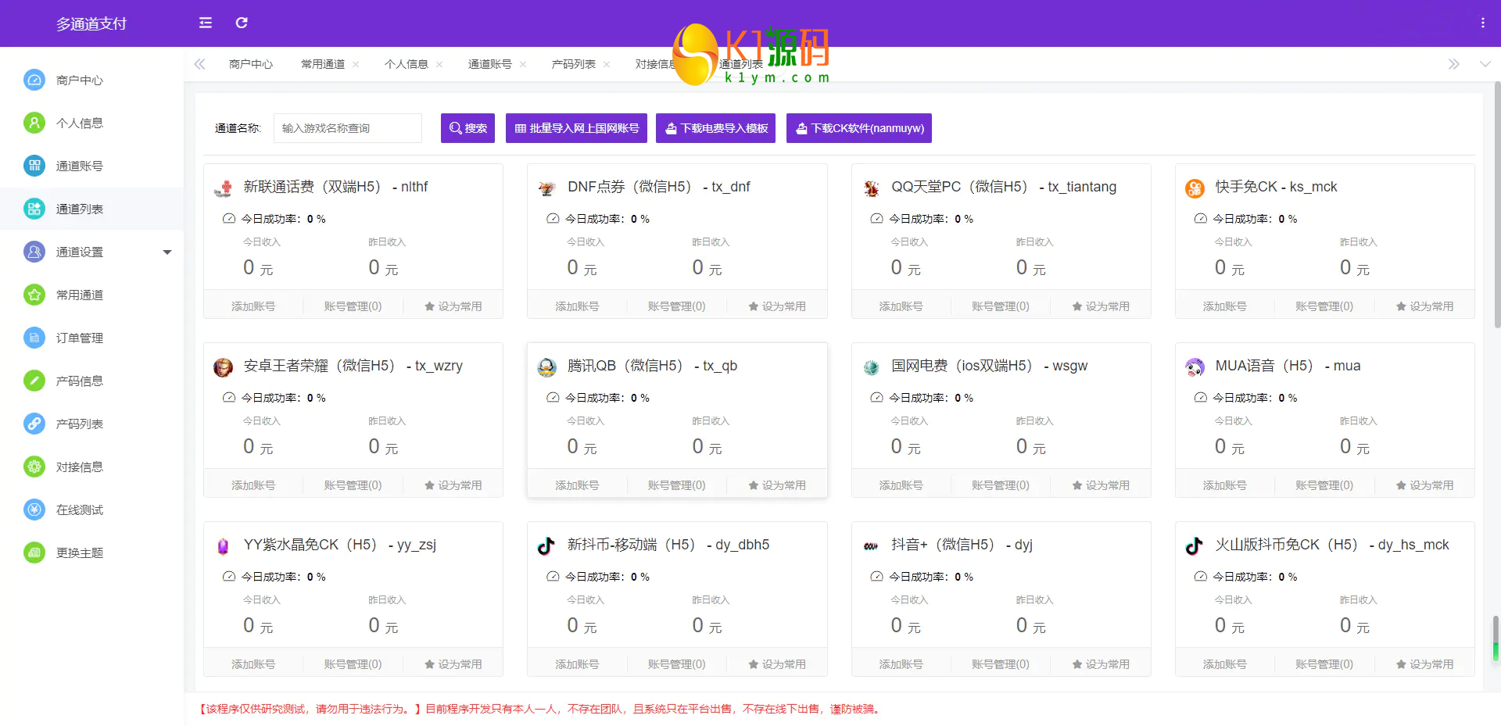Expand the 通道设置 submenu arrow
1501x726 pixels.
pyautogui.click(x=167, y=252)
